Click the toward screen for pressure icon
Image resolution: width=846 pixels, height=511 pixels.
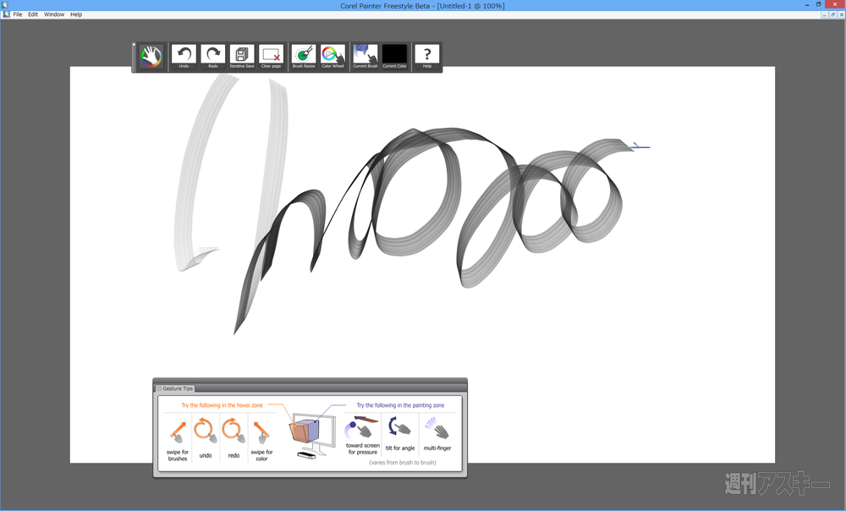[362, 428]
